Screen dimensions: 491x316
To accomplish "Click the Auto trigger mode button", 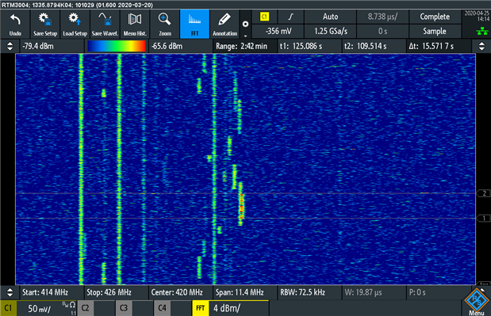I will coord(330,17).
